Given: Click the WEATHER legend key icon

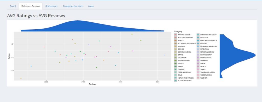Looking at the screenshot, I should (x=198, y=78).
